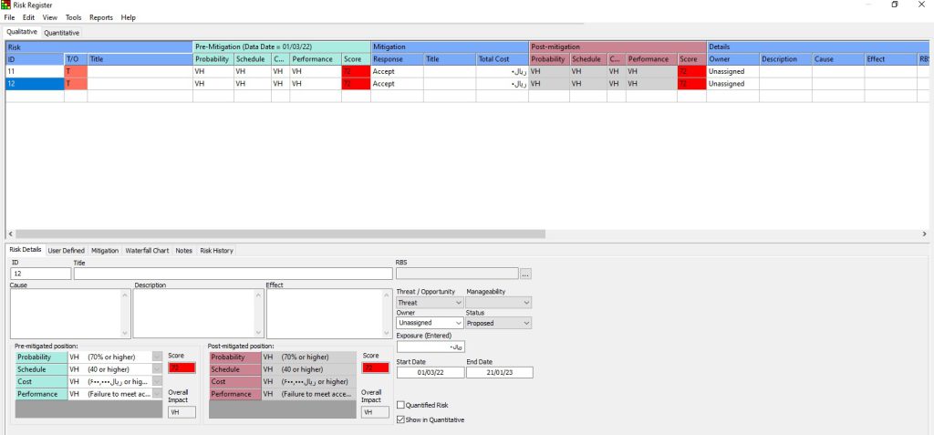Viewport: 934px width, 435px height.
Task: Open the Manageability dropdown
Action: point(499,303)
